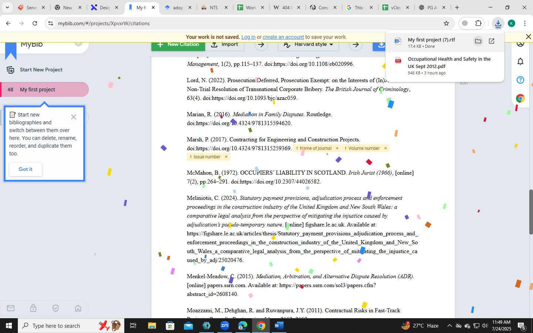Open the help question mark icon
This screenshot has width=533, height=333.
[x=520, y=80]
